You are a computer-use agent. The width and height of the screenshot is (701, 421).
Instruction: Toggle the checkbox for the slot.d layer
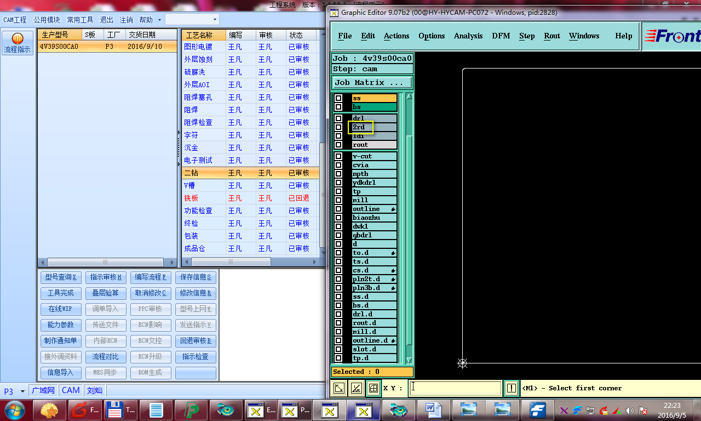(338, 349)
